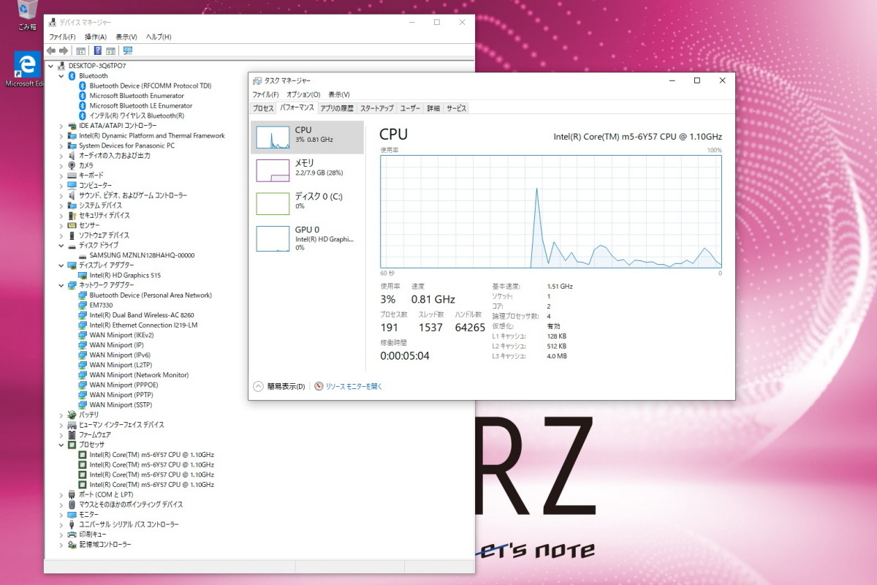Switch to サービス tab
The width and height of the screenshot is (877, 585).
click(456, 108)
